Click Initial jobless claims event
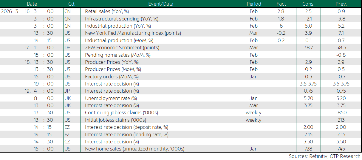This screenshot has width=362, height=160. [x=115, y=120]
